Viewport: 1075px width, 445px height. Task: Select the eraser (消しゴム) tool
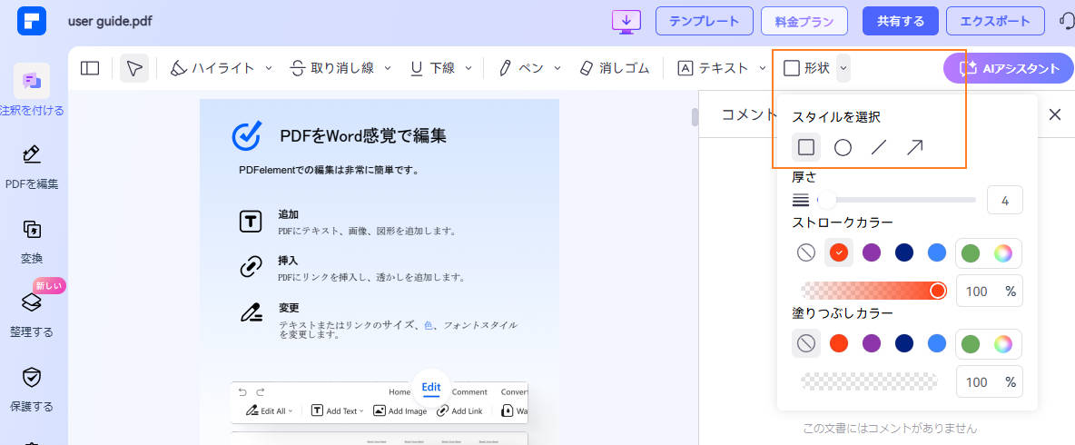pos(615,68)
